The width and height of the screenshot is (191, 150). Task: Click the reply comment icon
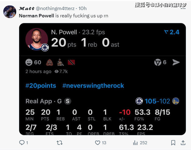click(22, 143)
